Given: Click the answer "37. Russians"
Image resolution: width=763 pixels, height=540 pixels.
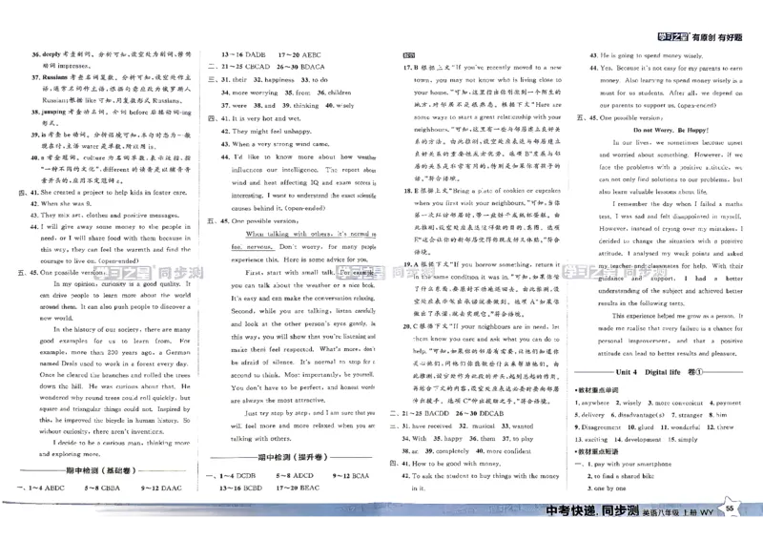Looking at the screenshot, I should (x=50, y=77).
